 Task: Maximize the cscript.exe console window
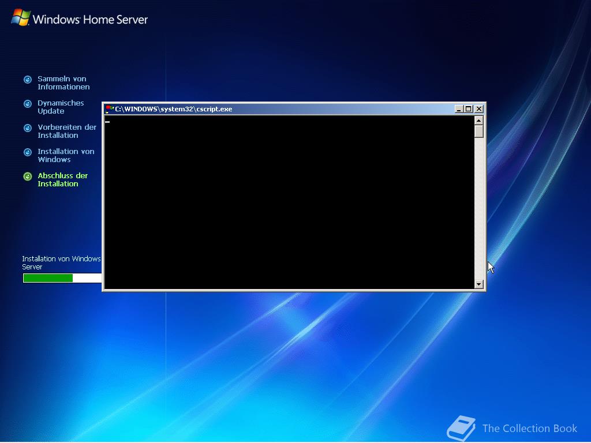point(469,109)
